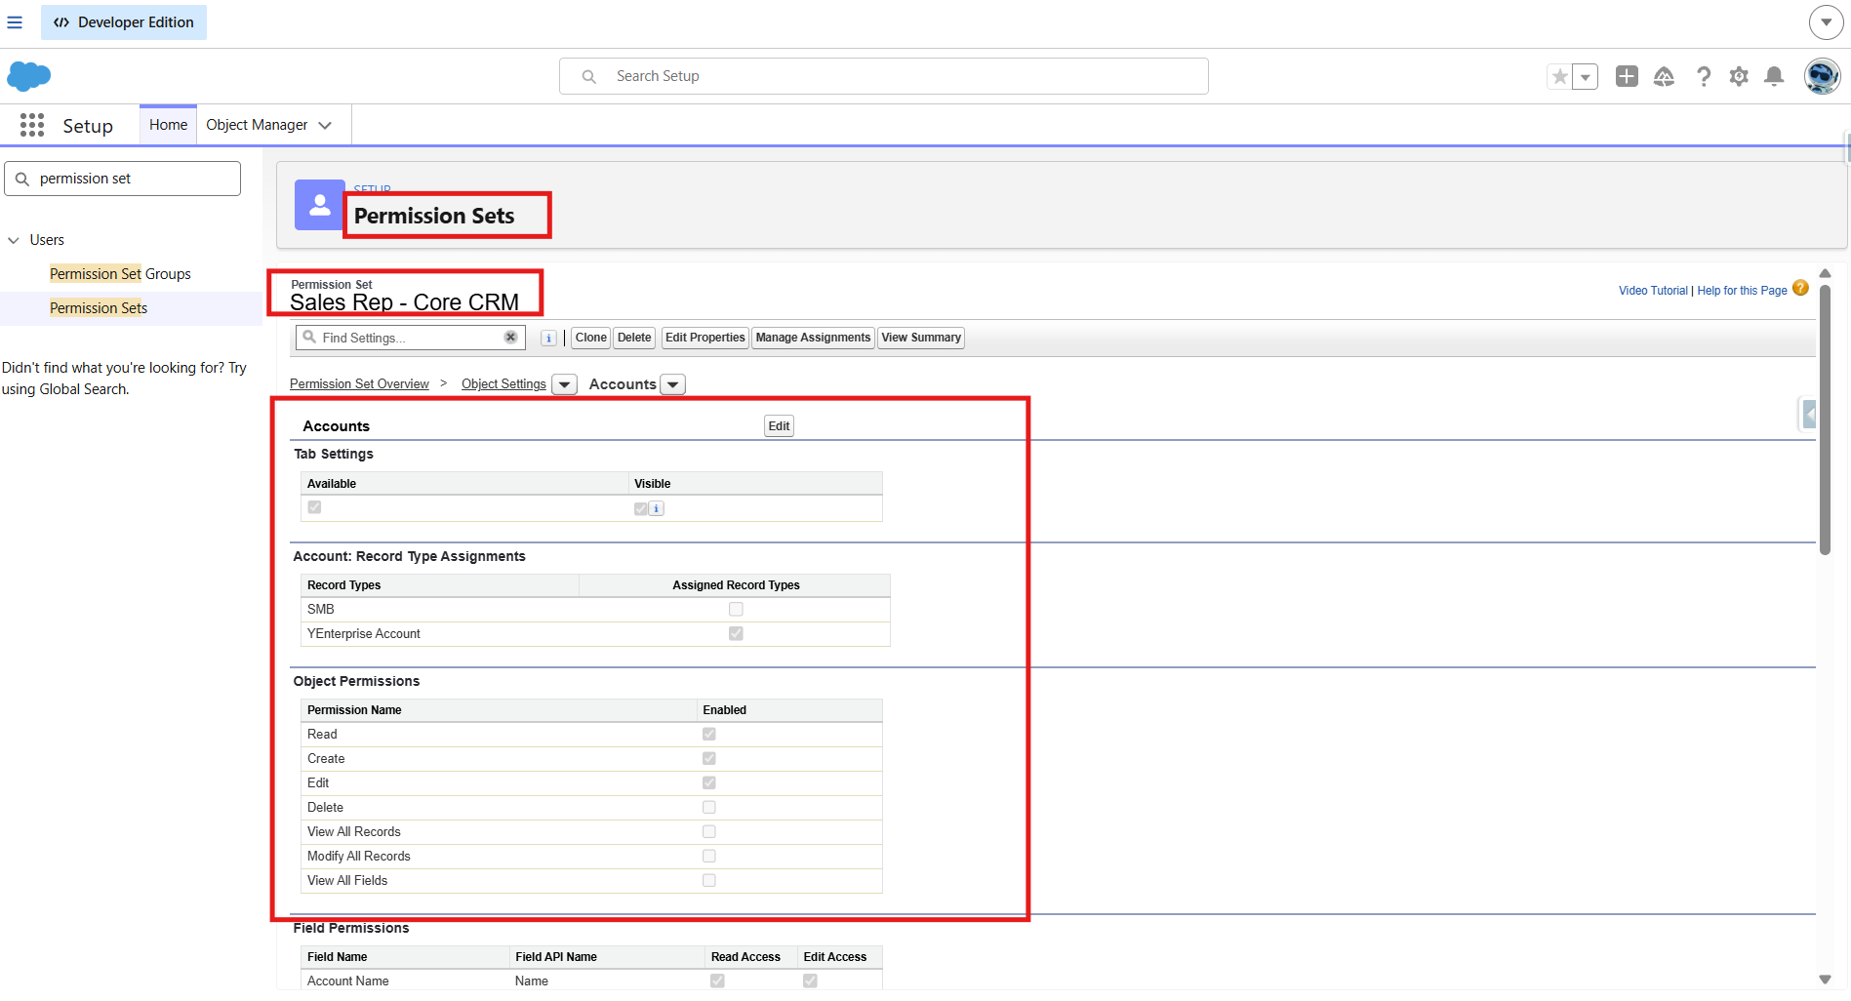Open Object Settings breadcrumb link
The height and width of the screenshot is (1001, 1851).
tap(503, 384)
